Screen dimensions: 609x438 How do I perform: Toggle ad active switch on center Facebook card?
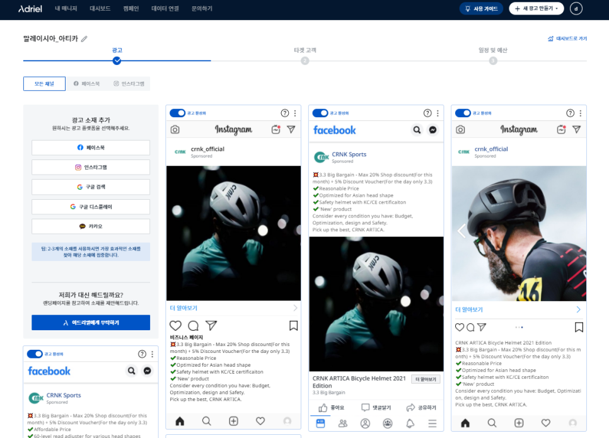point(320,113)
